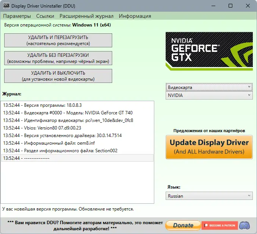Click УДАЛИТЬ И ПЕРЕЗАГРУЗИТЬ button

58,41
